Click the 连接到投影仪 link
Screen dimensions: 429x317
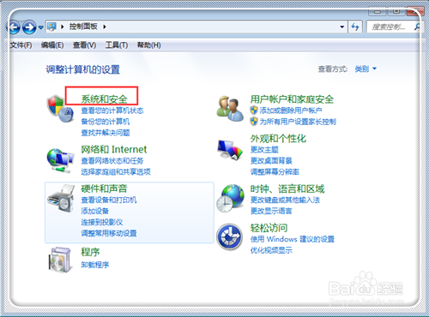[102, 222]
